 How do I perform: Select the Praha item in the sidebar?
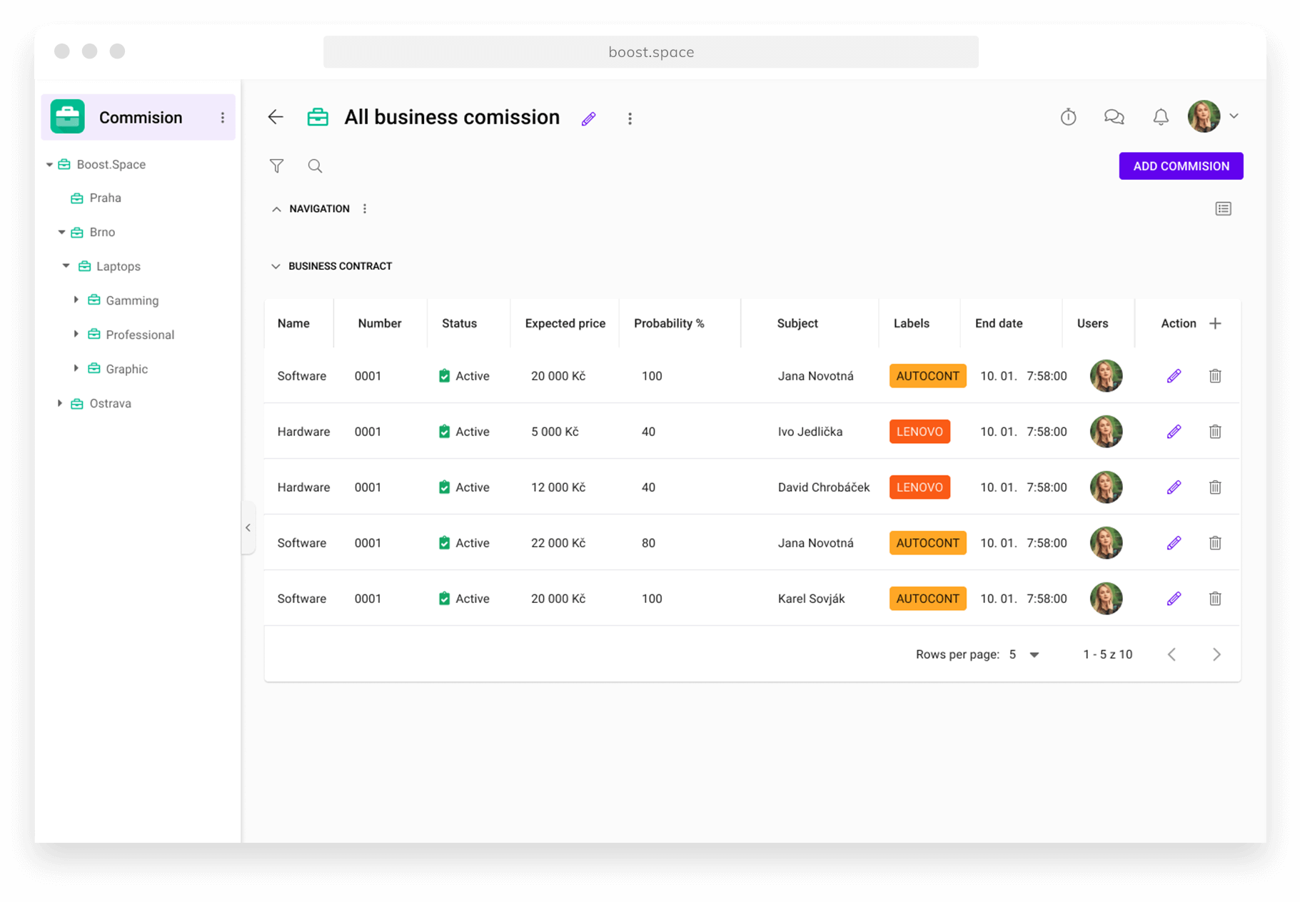coord(104,198)
